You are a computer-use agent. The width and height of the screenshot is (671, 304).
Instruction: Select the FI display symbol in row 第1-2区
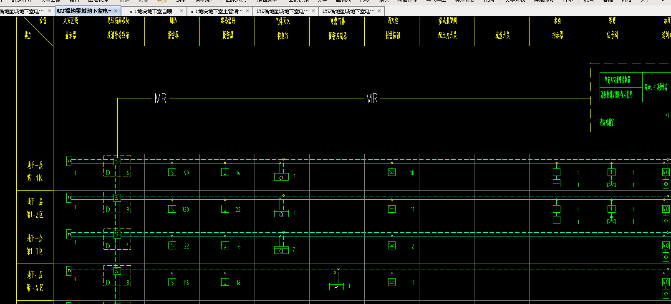(x=69, y=198)
